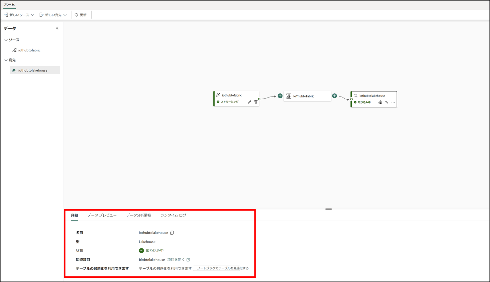Click the 取り込み中 status on destination node

click(362, 102)
